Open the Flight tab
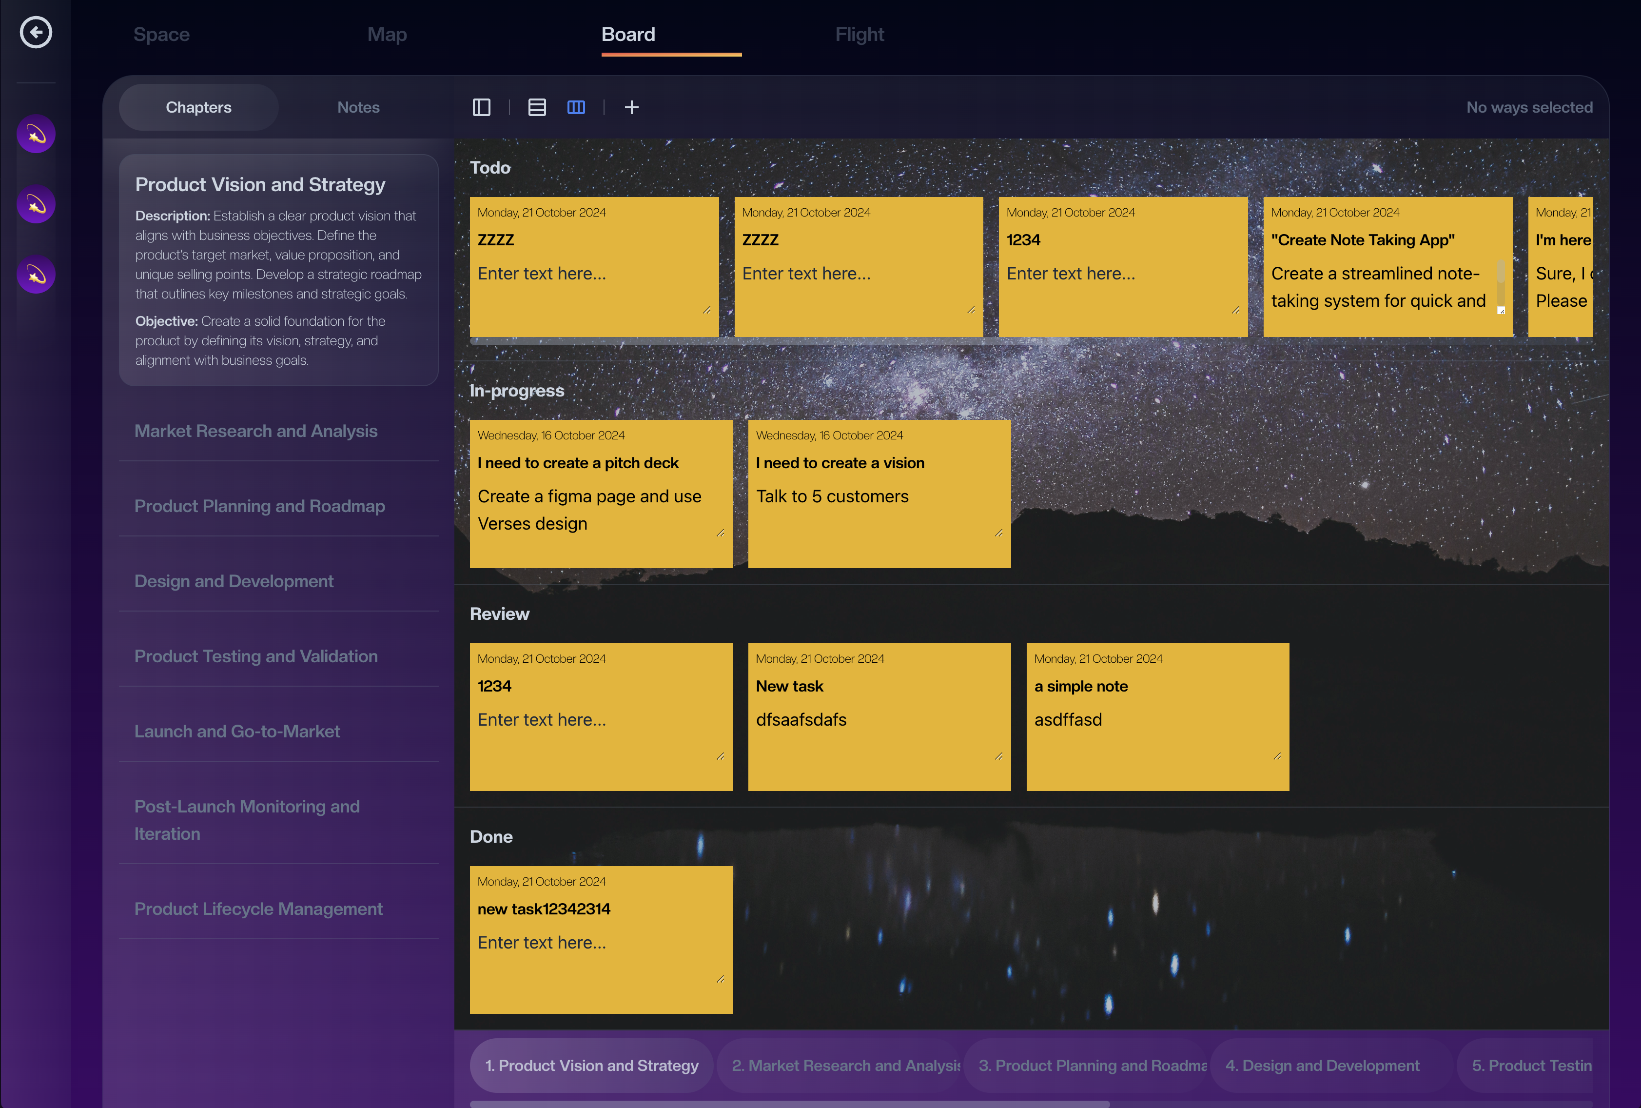 coord(859,35)
